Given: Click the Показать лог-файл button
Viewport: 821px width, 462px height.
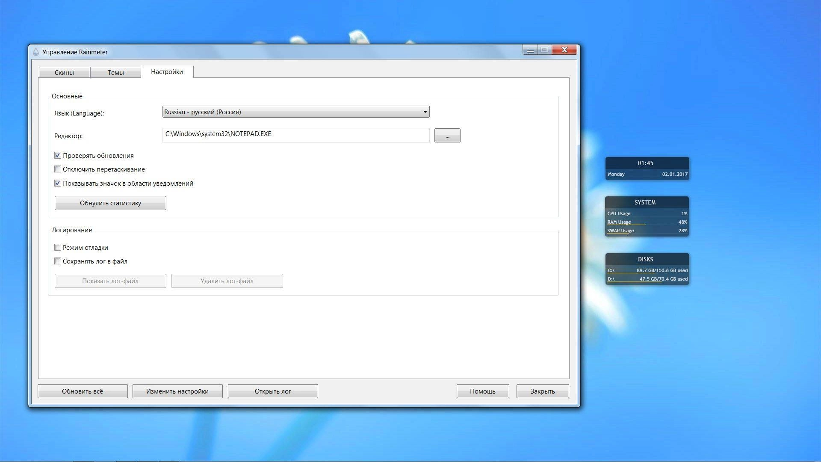Looking at the screenshot, I should click(110, 281).
